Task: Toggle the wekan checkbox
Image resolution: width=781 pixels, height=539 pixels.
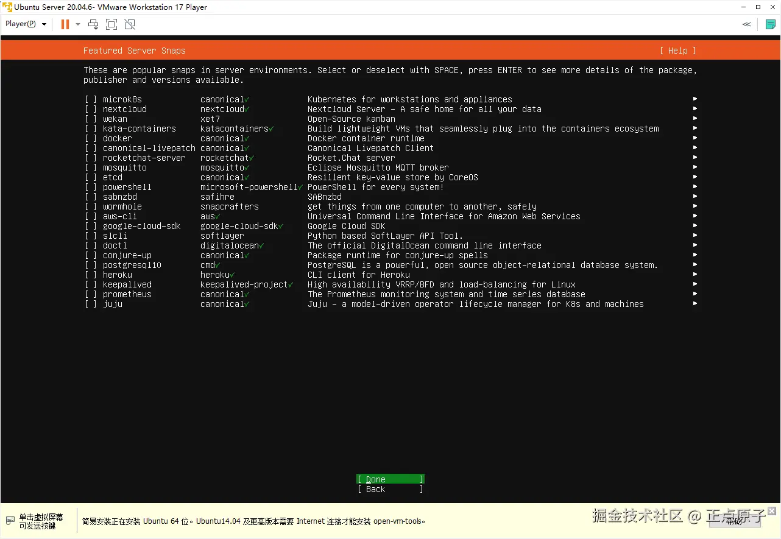Action: (x=91, y=119)
